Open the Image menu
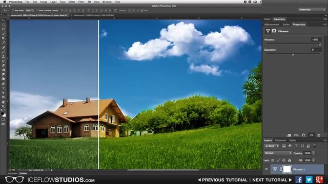 tap(44, 2)
